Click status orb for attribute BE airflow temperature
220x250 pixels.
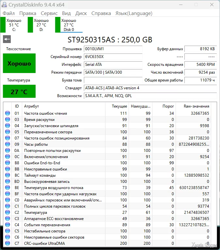coord(8,187)
